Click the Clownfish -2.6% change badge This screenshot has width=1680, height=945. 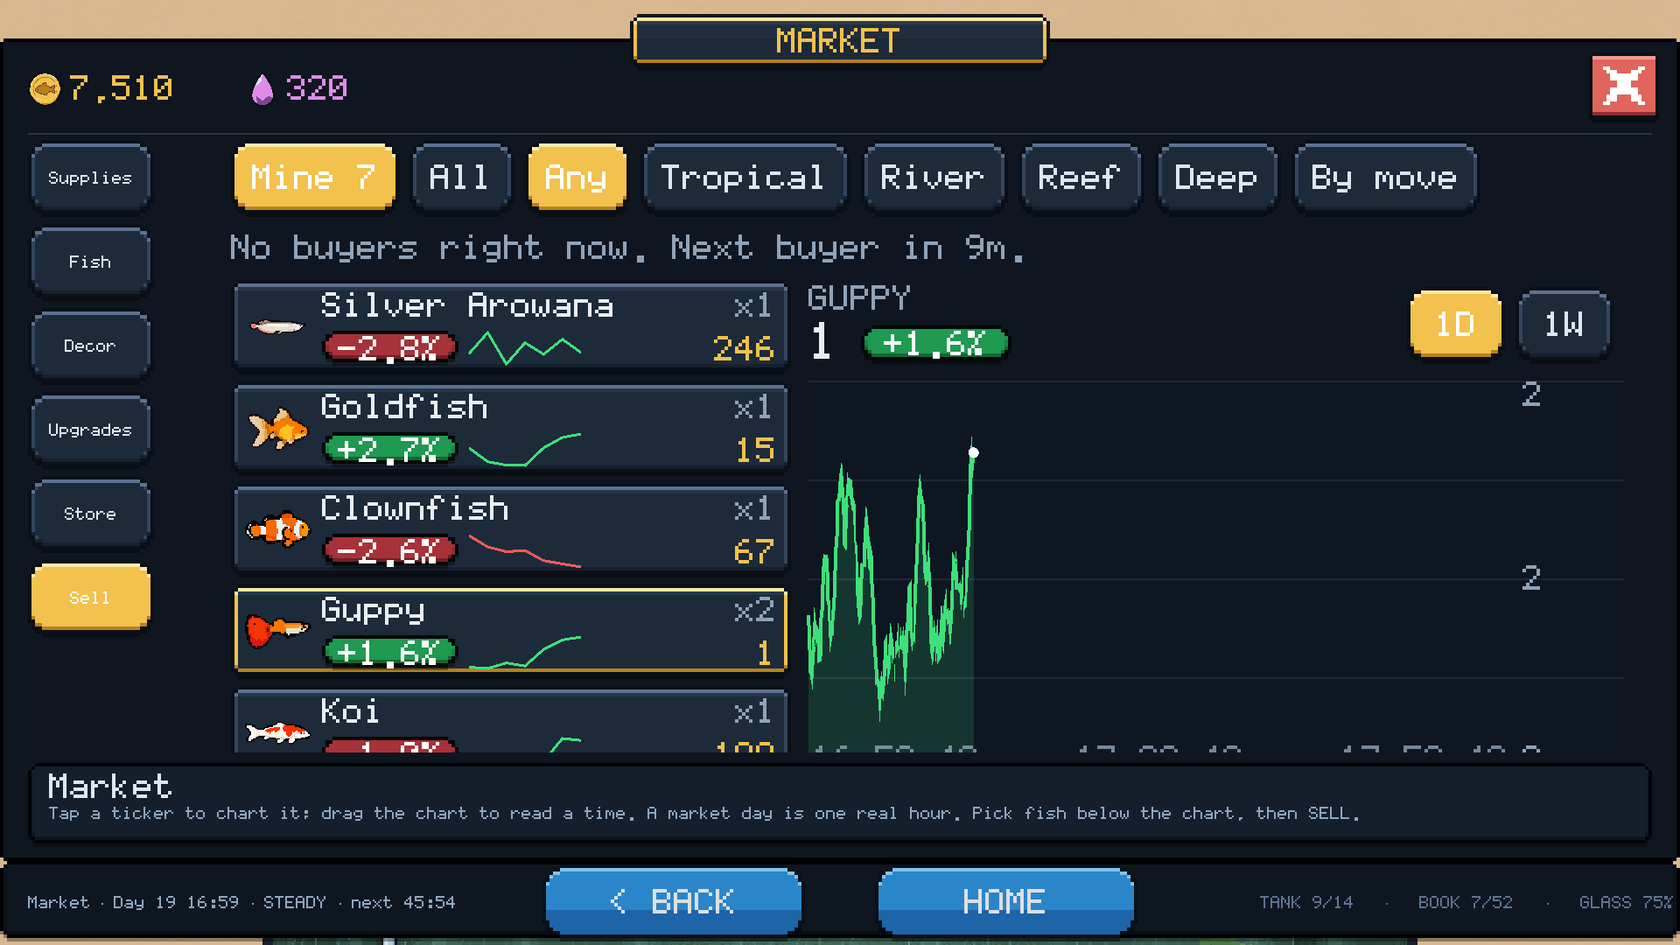point(390,551)
